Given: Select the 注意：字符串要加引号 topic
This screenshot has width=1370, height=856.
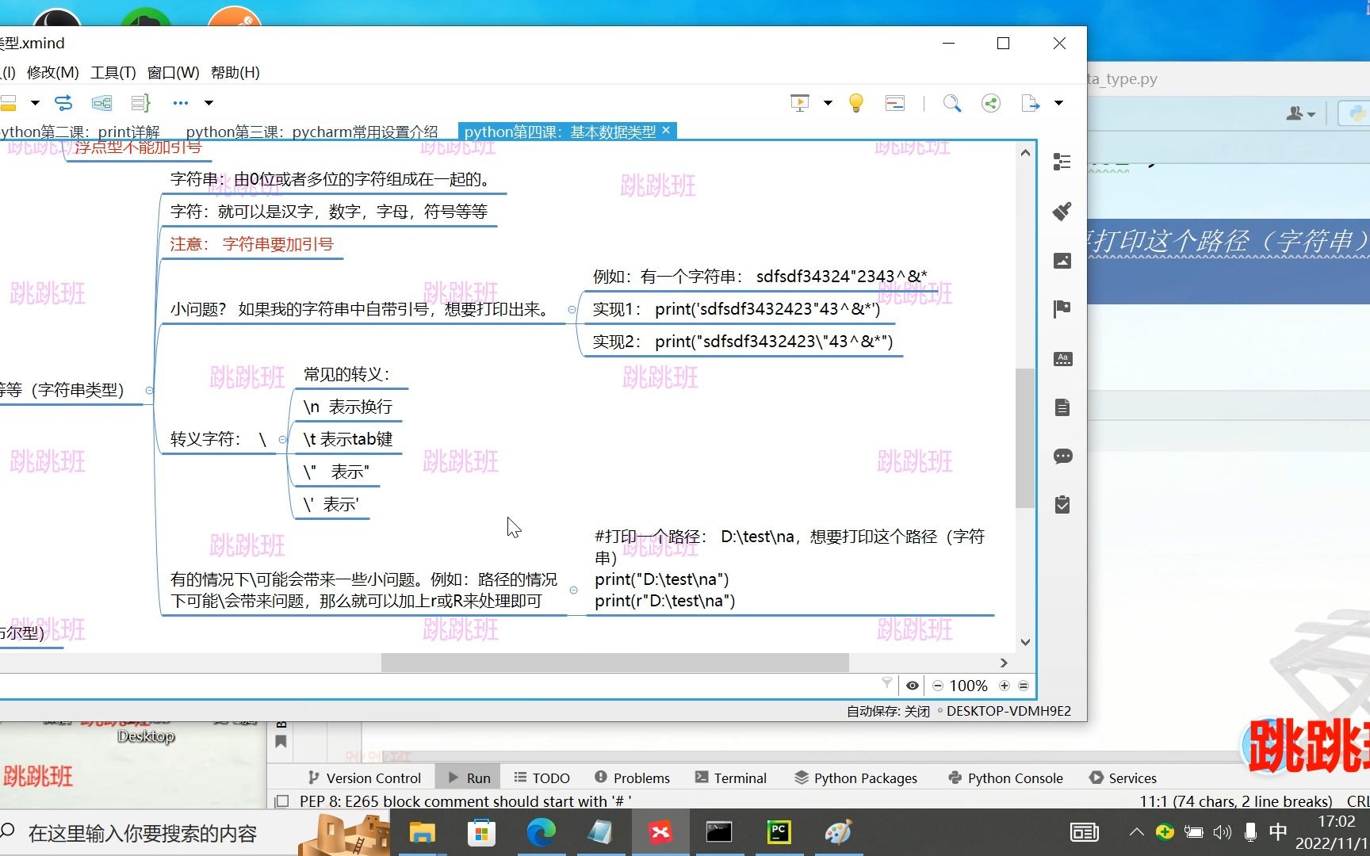Looking at the screenshot, I should (251, 244).
